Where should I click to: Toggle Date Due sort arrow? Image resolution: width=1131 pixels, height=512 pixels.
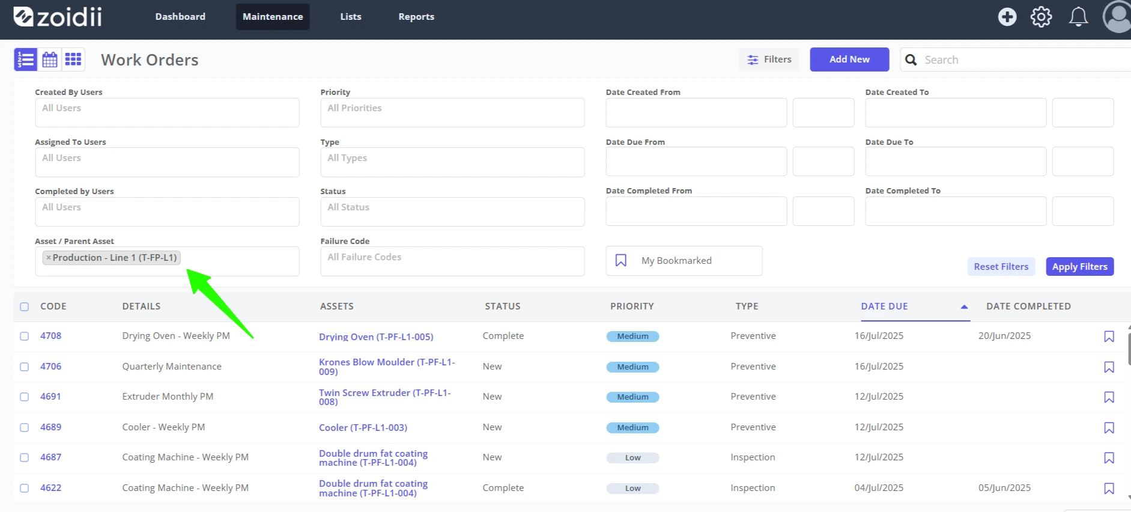964,306
